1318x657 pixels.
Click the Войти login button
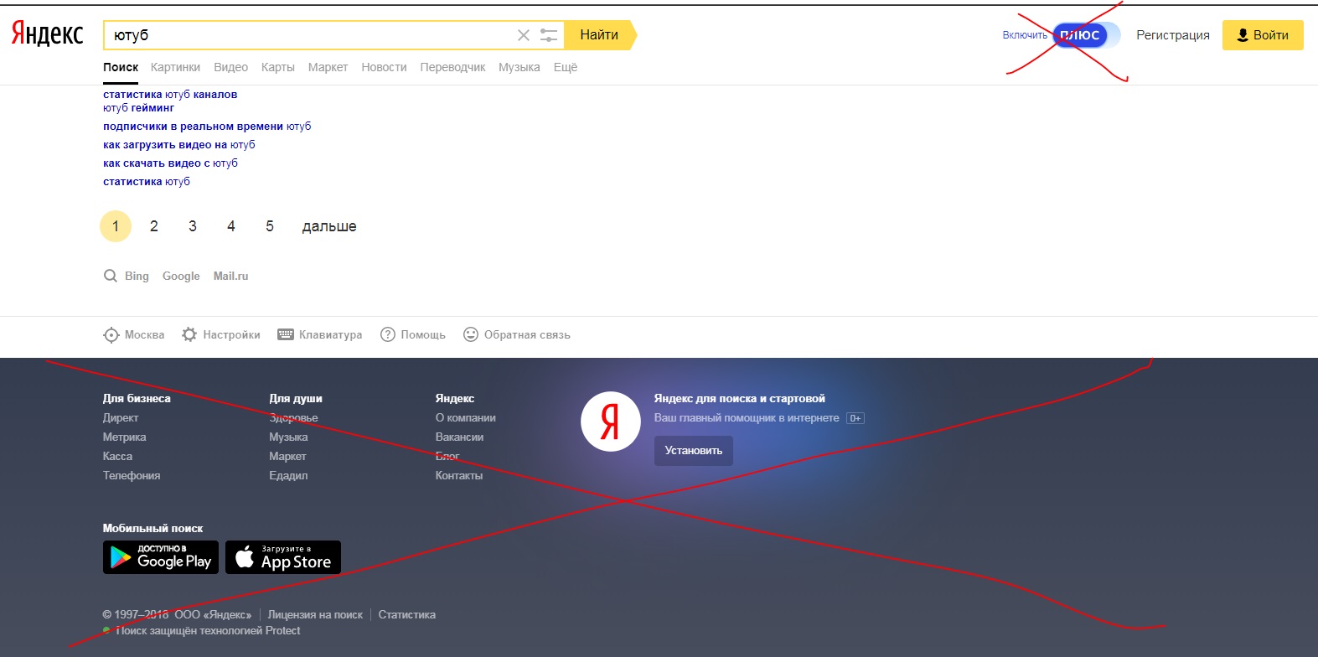(x=1263, y=35)
